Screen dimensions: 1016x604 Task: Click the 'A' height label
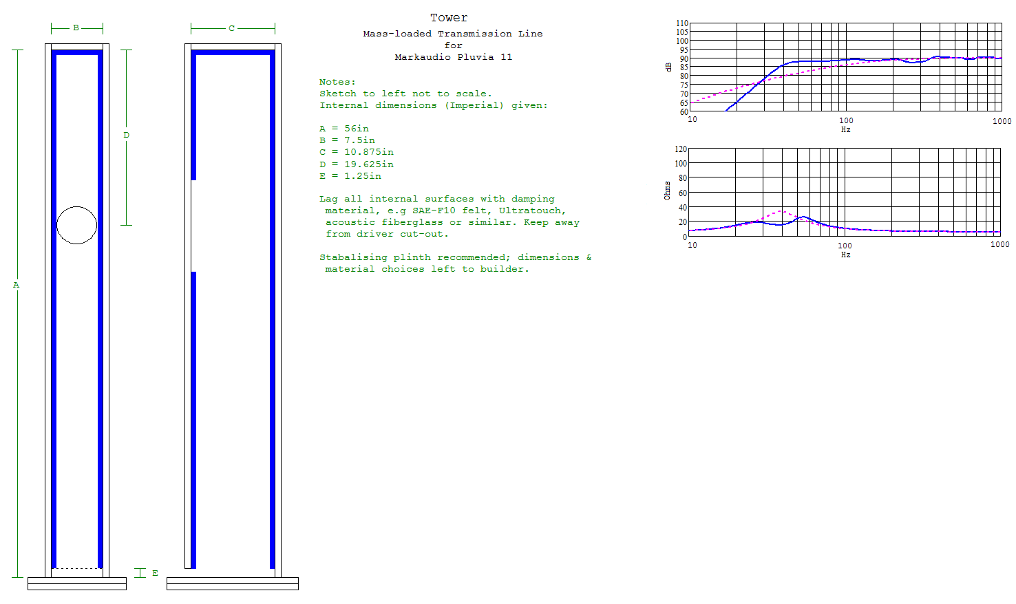coord(17,285)
